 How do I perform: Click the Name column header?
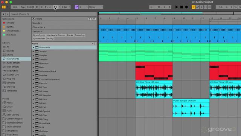(x=64, y=44)
